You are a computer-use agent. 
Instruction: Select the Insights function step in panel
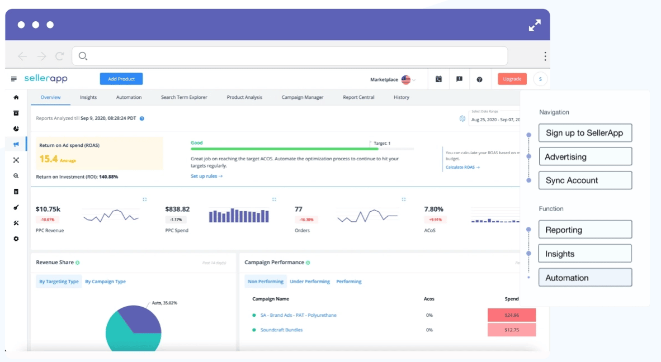tap(585, 254)
